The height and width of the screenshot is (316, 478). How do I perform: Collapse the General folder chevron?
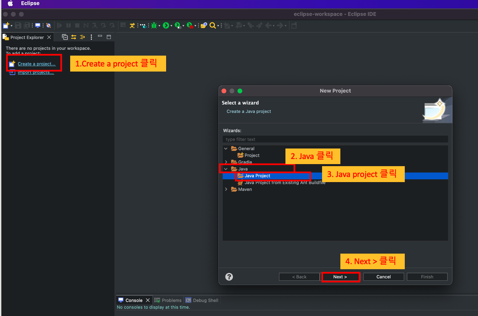click(226, 149)
